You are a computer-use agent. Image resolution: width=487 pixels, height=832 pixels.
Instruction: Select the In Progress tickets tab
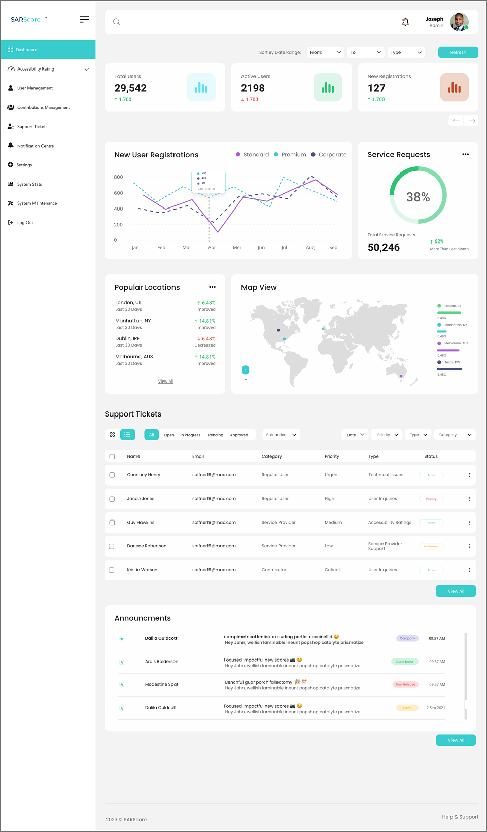point(190,435)
